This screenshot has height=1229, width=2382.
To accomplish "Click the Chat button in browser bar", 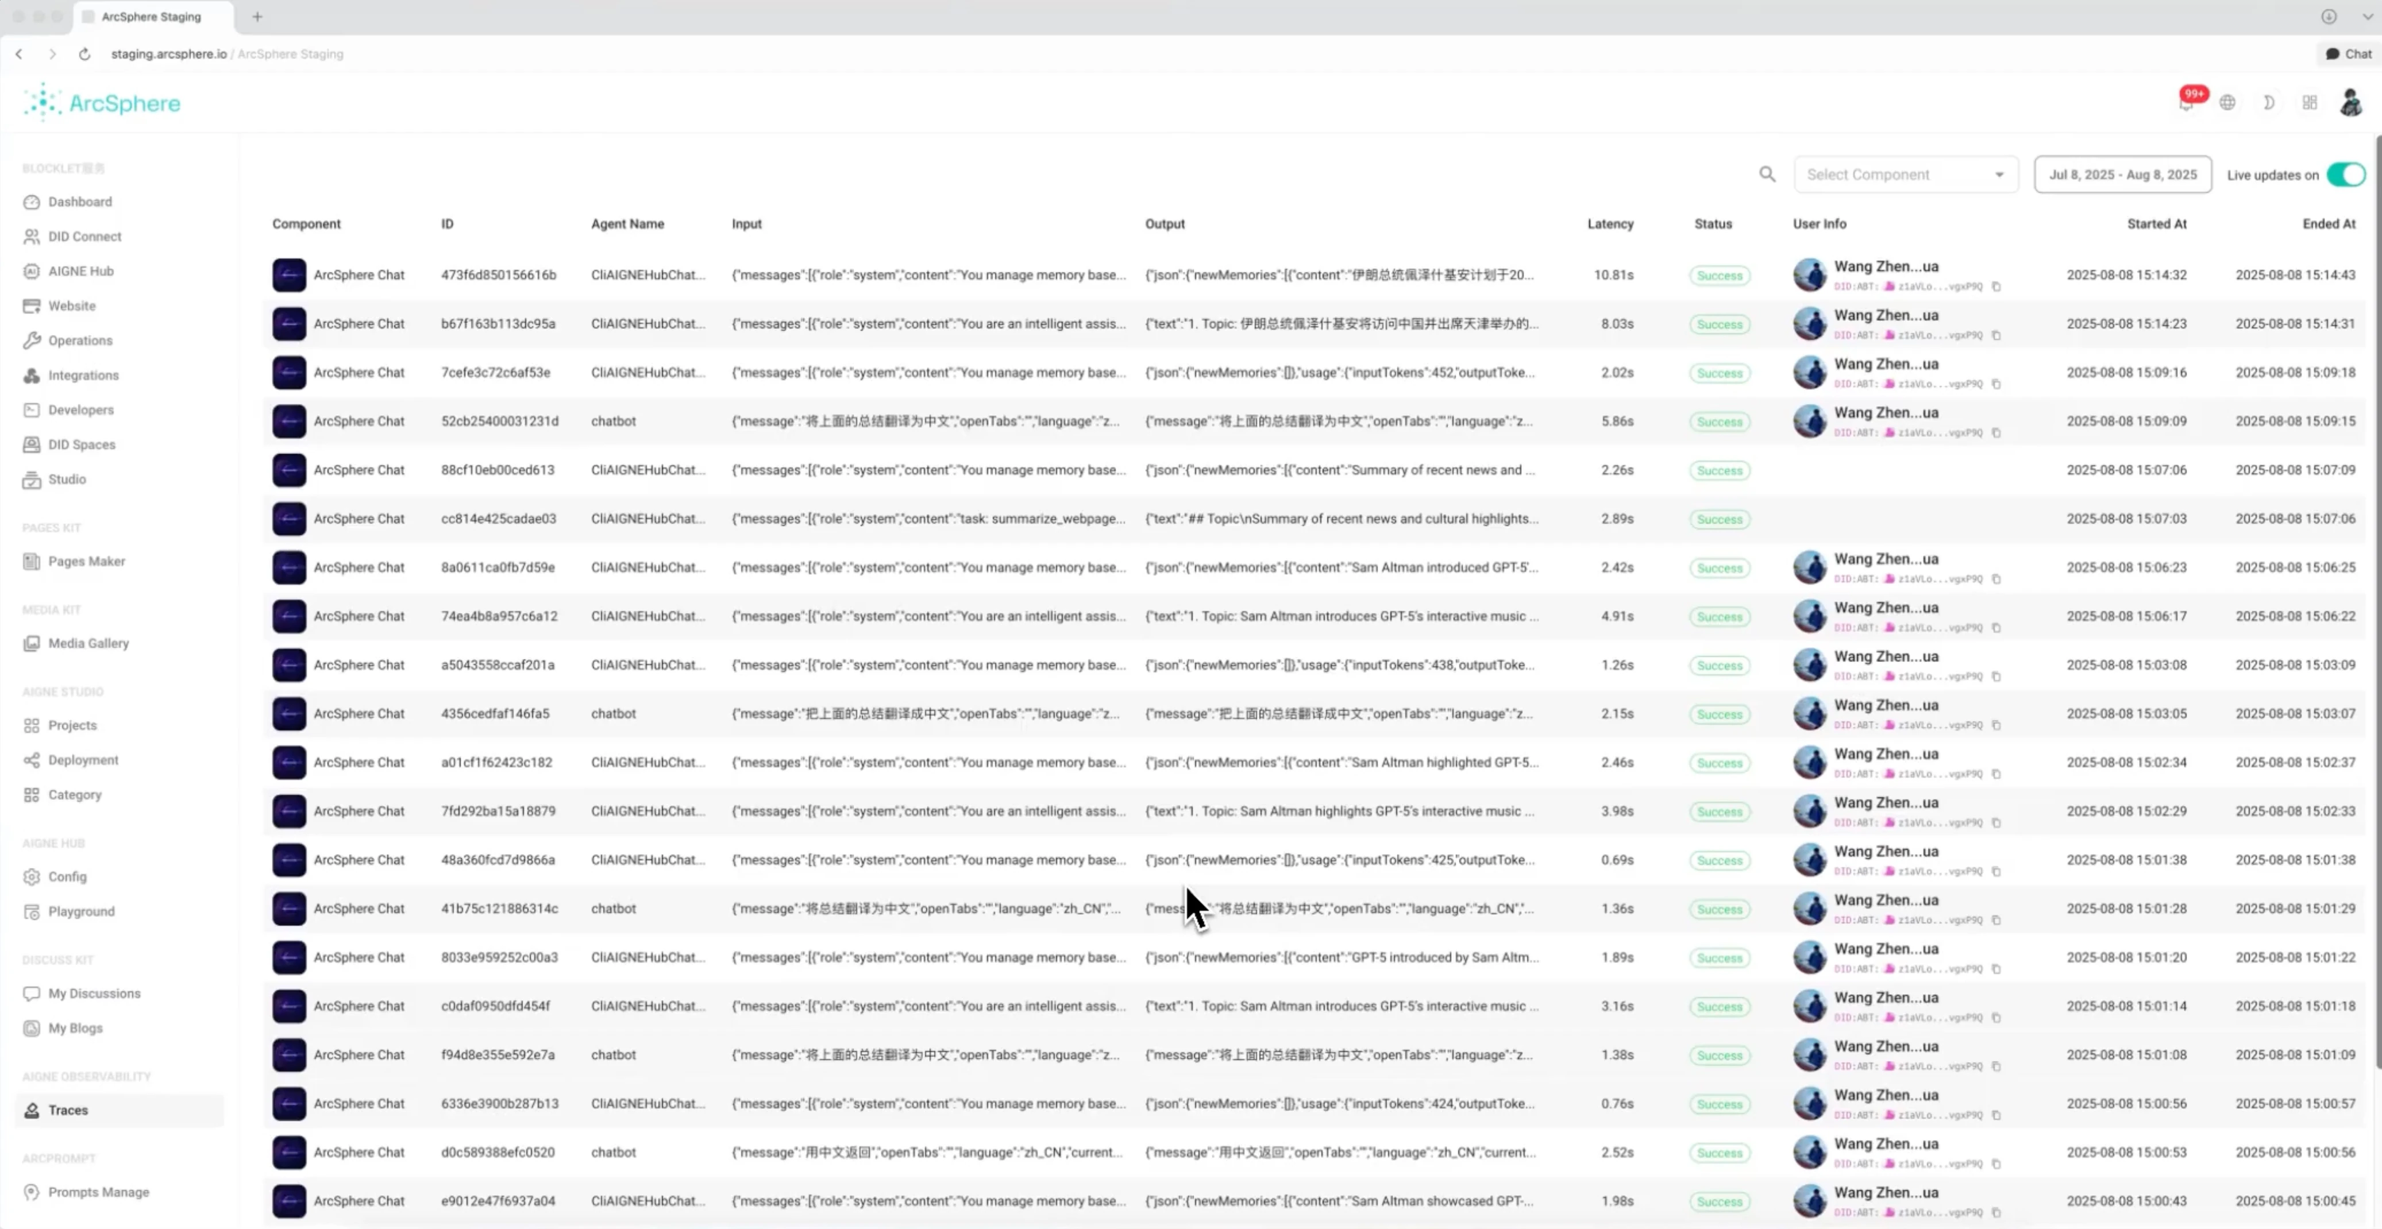I will [2348, 53].
